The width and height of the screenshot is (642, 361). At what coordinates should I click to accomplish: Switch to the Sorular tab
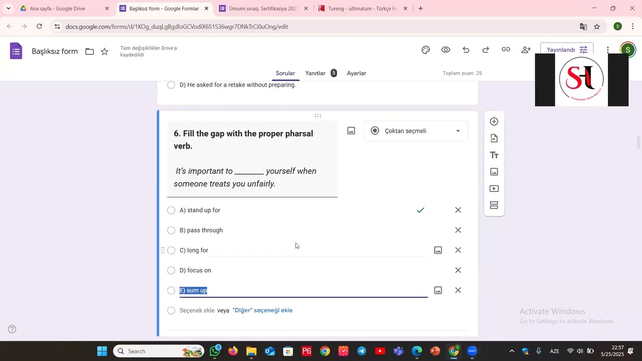pyautogui.click(x=285, y=73)
